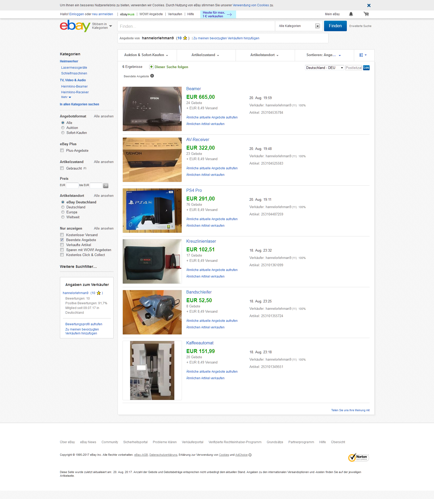
Task: Open the shopping cart icon
Action: coord(366,14)
